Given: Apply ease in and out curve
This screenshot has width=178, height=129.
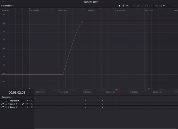Looking at the screenshot, I should [x=147, y=5].
